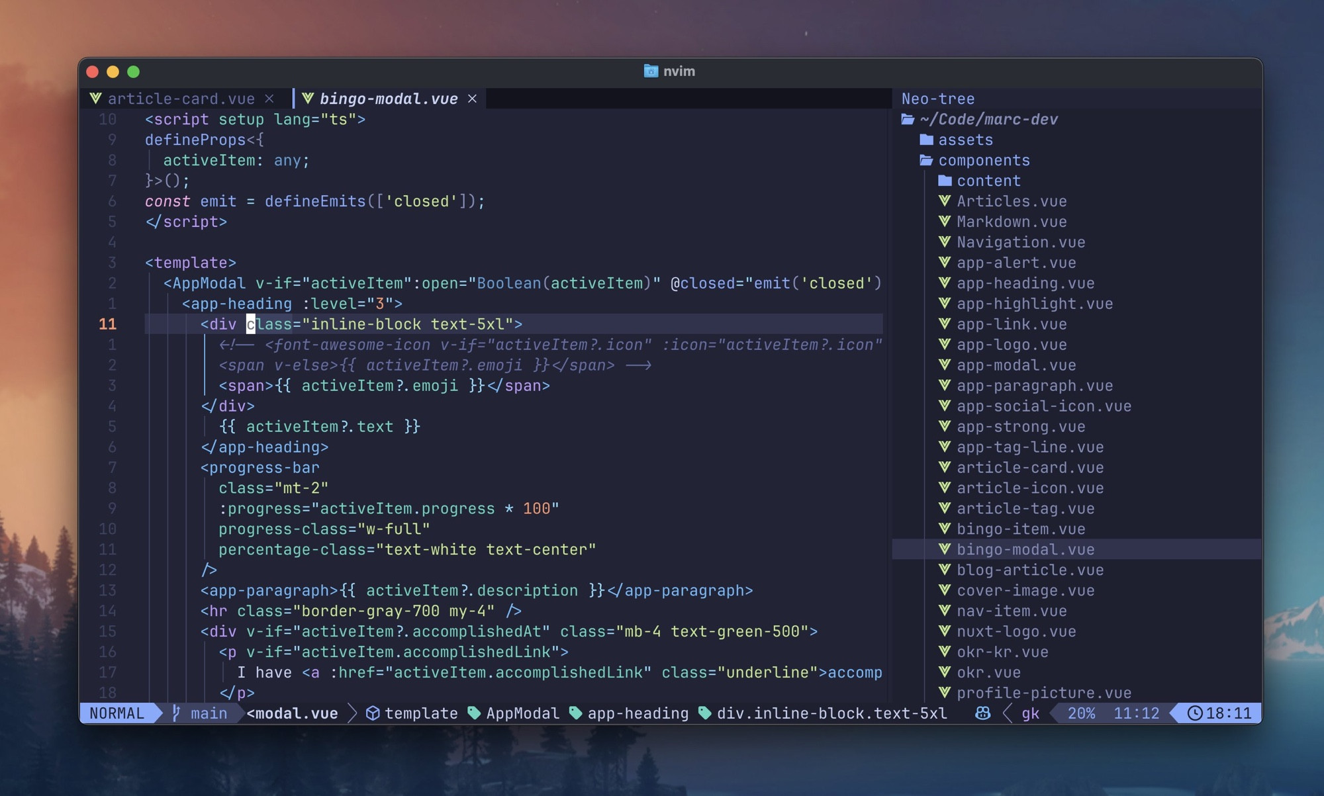Viewport: 1324px width, 796px height.
Task: Collapse the ~/Code/marc-dev root folder
Action: click(x=980, y=119)
